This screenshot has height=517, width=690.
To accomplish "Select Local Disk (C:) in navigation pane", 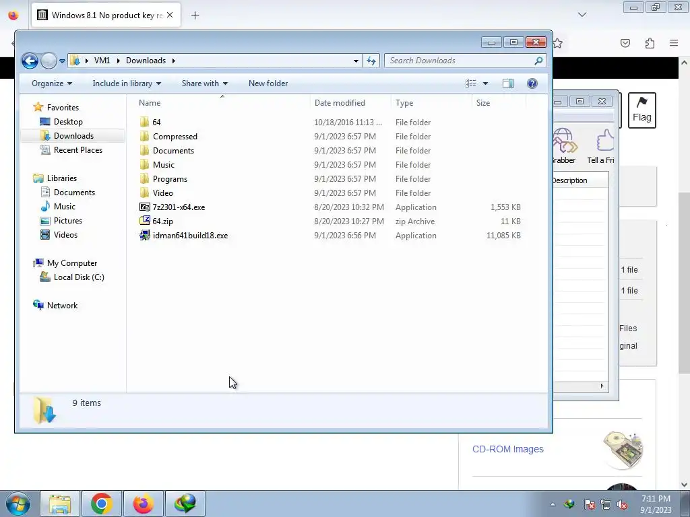I will [x=79, y=277].
